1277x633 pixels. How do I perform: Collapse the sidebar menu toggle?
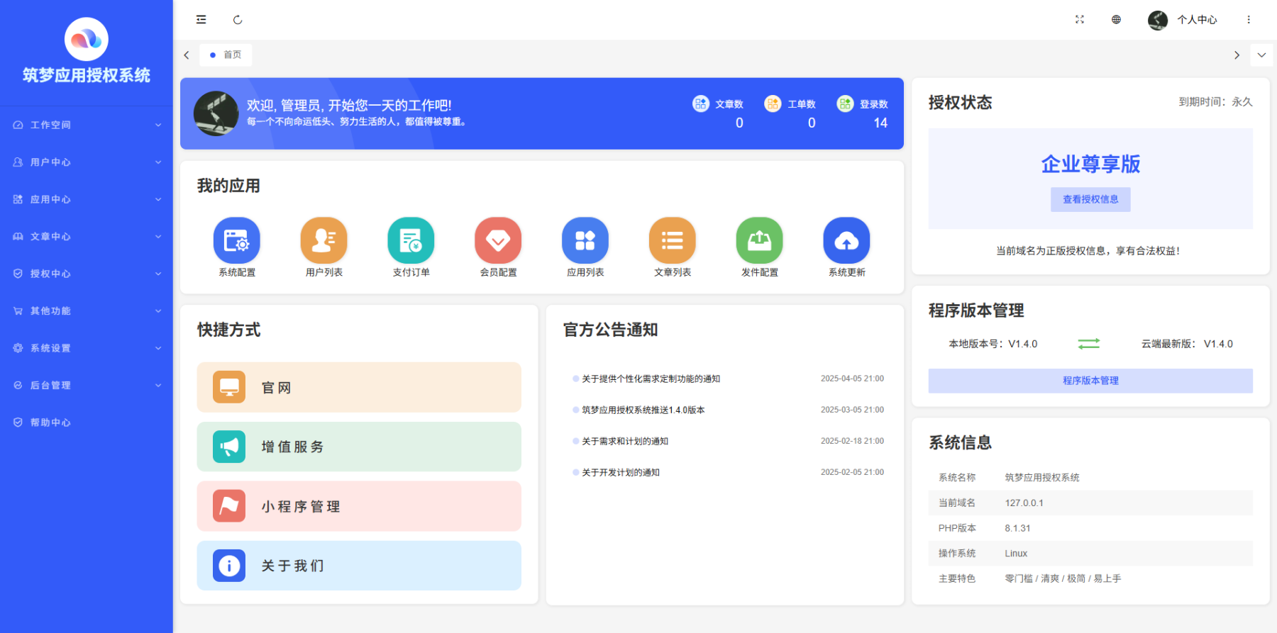pos(201,20)
